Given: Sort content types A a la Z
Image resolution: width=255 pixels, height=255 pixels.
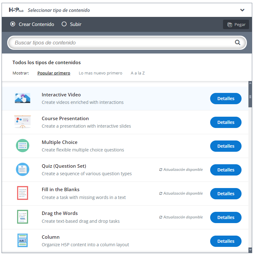Looking at the screenshot, I should [138, 73].
